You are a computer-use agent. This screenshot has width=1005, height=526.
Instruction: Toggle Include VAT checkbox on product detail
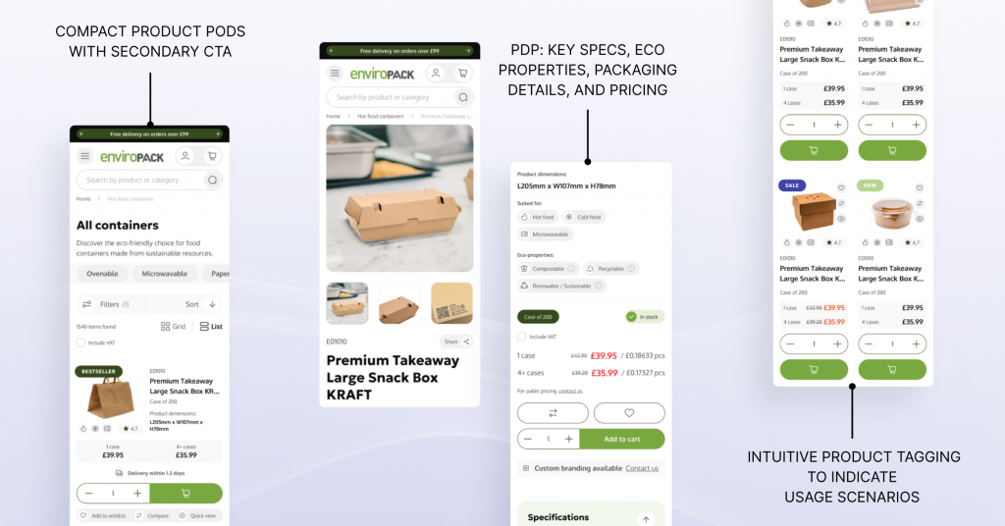pos(522,337)
